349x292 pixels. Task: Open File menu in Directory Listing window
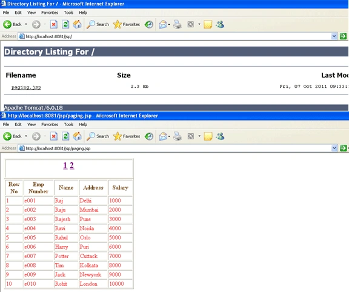pyautogui.click(x=6, y=13)
